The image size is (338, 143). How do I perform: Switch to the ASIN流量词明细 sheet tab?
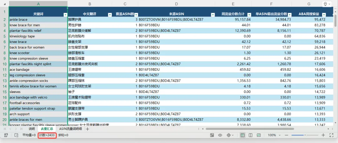pos(70,129)
